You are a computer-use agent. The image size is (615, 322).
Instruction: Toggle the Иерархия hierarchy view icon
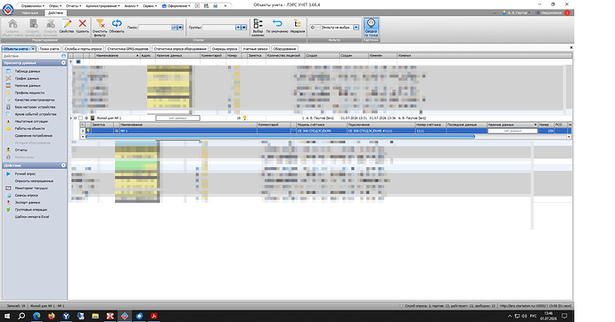pos(298,26)
